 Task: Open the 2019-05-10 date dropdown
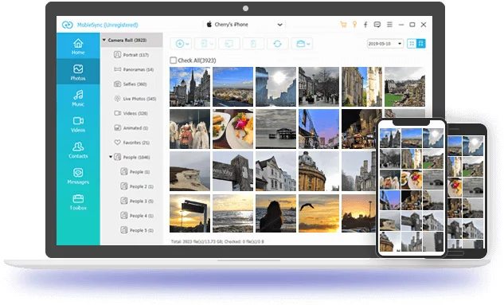coord(385,43)
